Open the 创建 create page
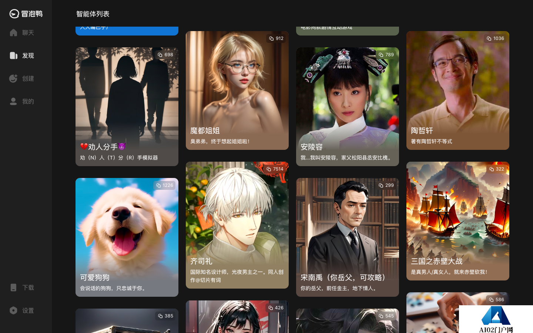The height and width of the screenshot is (333, 533). pos(22,78)
